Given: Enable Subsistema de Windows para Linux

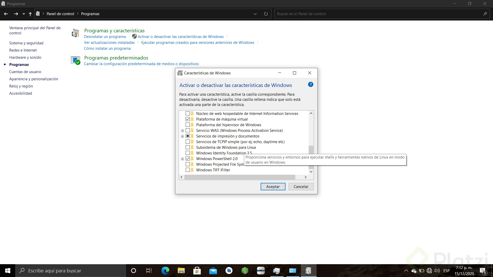Looking at the screenshot, I should (188, 147).
